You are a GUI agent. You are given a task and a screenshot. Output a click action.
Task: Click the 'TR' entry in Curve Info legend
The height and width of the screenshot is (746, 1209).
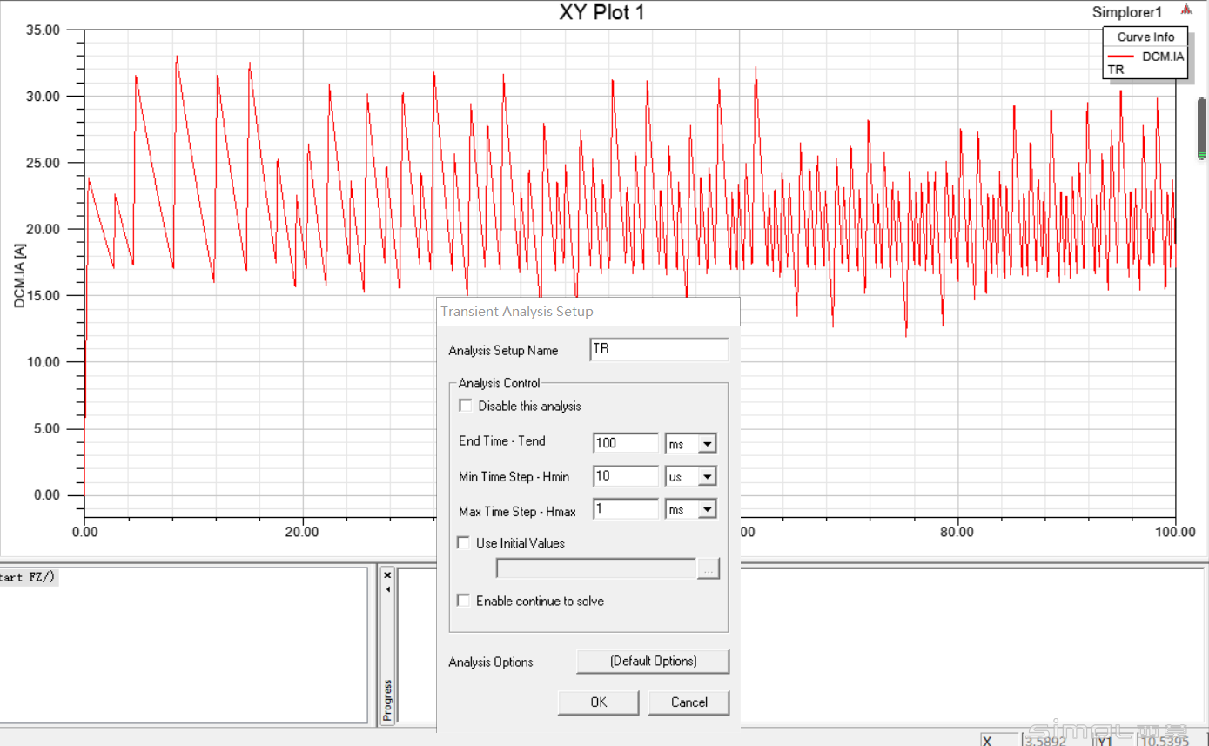(x=1116, y=70)
